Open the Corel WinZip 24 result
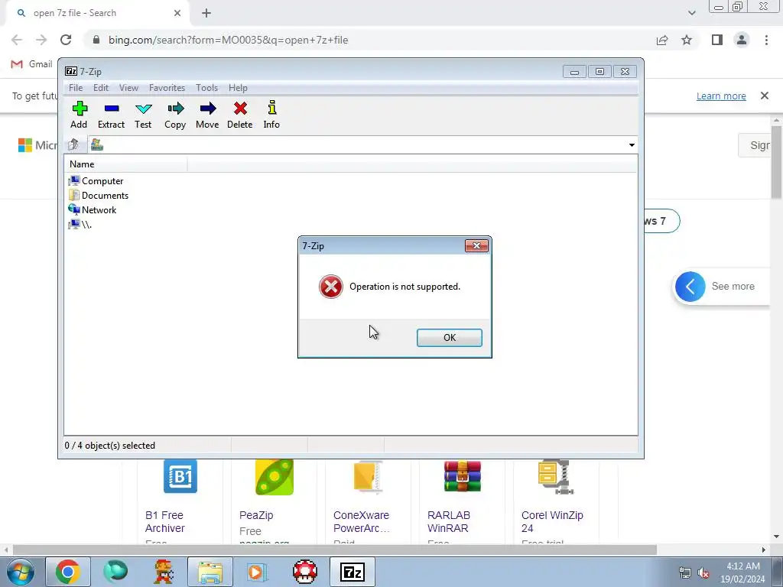This screenshot has height=587, width=783. (x=552, y=521)
